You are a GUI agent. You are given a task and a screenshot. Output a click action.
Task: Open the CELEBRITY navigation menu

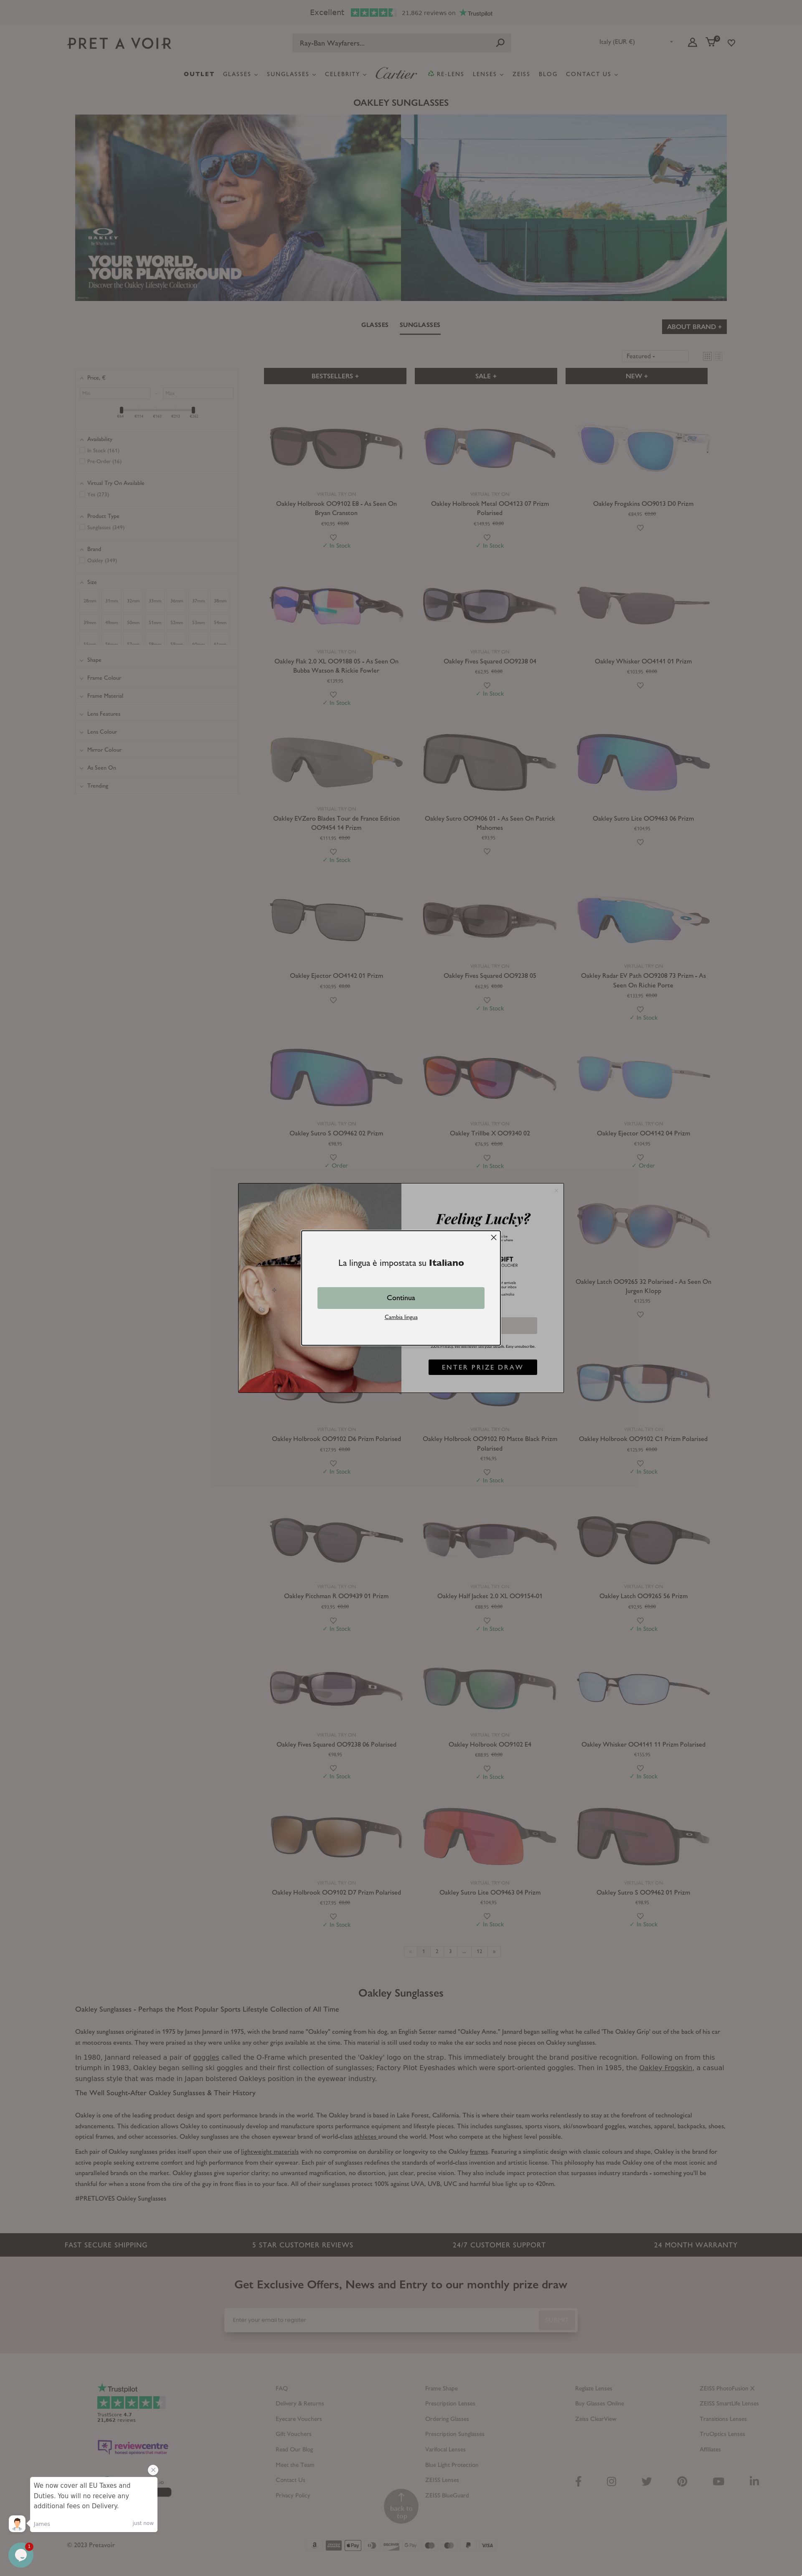pos(345,74)
